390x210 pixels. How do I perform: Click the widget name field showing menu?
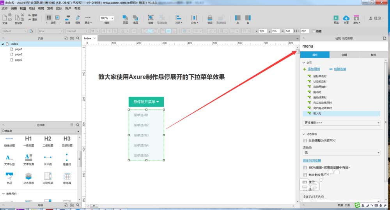pos(344,46)
